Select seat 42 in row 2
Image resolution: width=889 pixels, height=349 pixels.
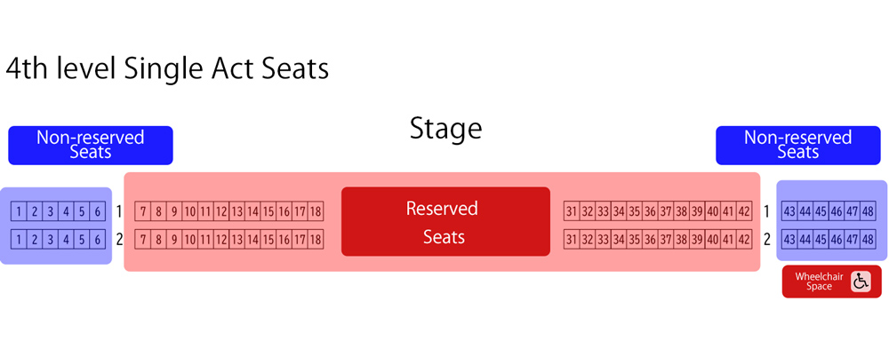pos(744,240)
